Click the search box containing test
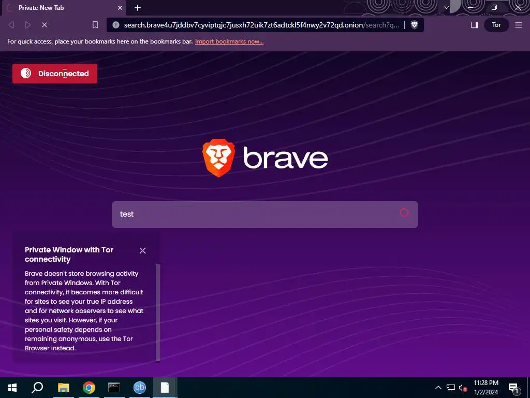530x398 pixels. pyautogui.click(x=265, y=214)
